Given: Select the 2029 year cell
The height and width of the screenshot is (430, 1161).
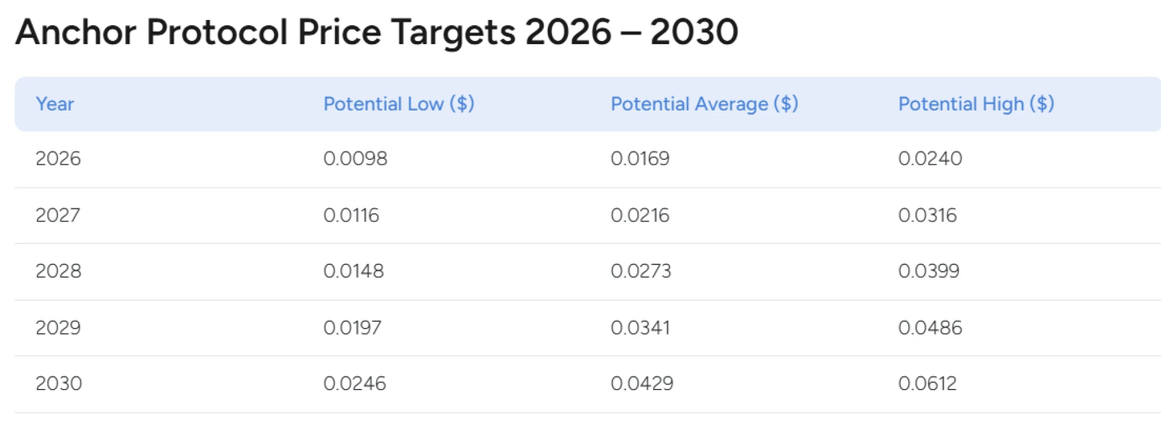Looking at the screenshot, I should 58,328.
